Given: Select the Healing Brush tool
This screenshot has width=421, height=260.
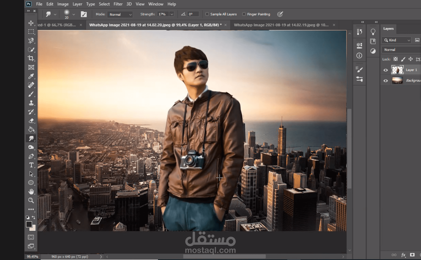Looking at the screenshot, I should 31,85.
